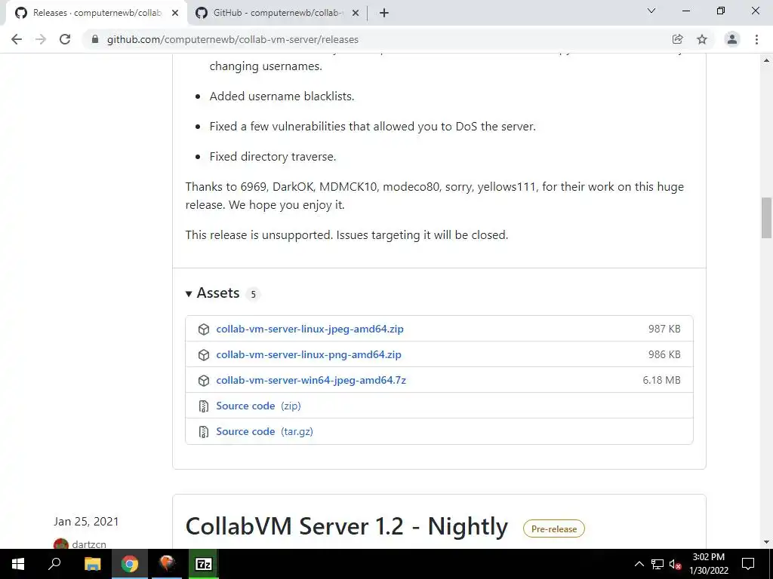Close the GitHub computernewb/collab tab

point(356,13)
